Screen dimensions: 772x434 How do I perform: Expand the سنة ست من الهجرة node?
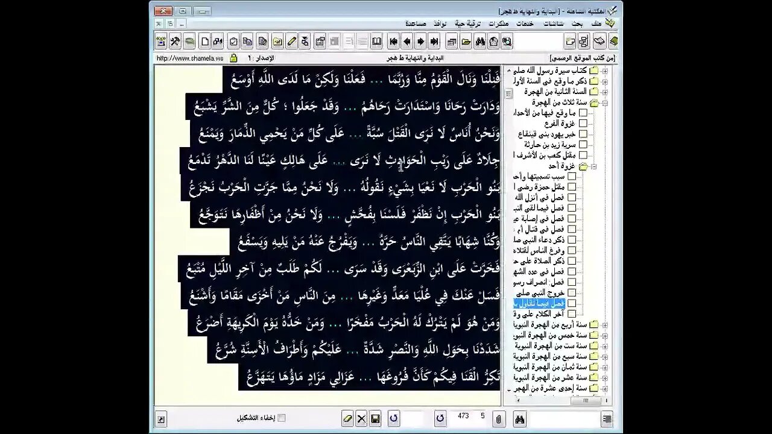pyautogui.click(x=605, y=345)
